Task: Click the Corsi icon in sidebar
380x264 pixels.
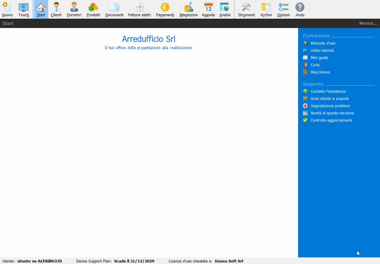Action: click(305, 65)
